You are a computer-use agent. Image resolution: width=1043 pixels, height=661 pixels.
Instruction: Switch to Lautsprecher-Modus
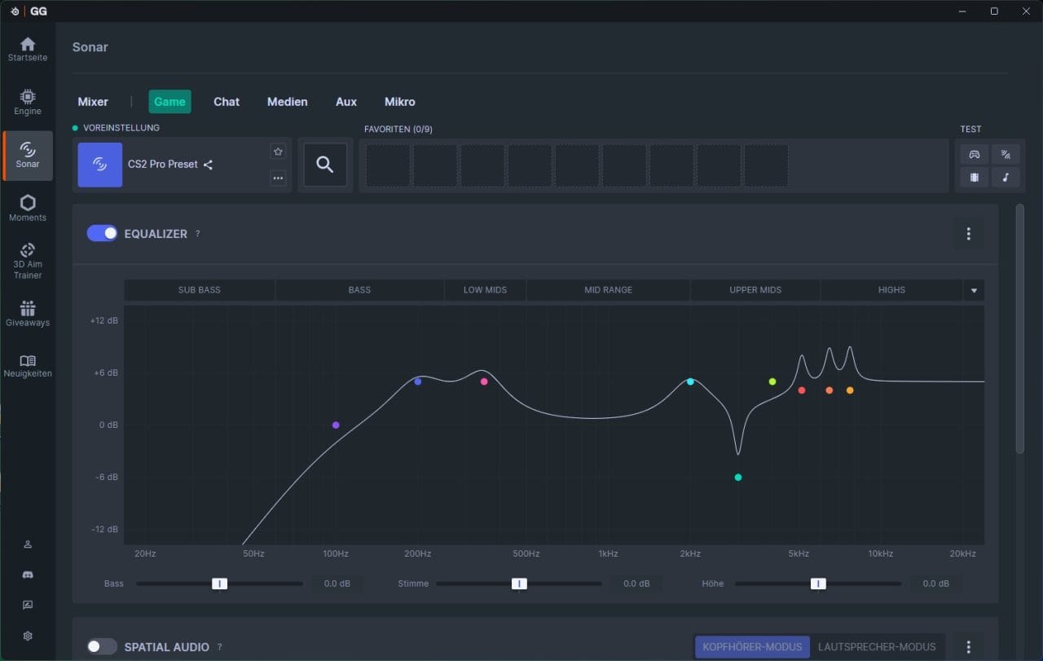(877, 646)
